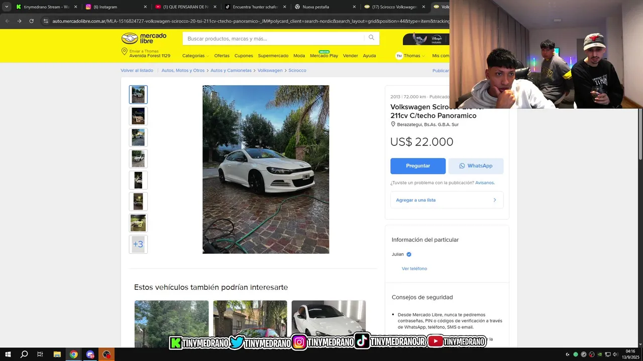Click the network tray icon
The height and width of the screenshot is (361, 643).
608,354
